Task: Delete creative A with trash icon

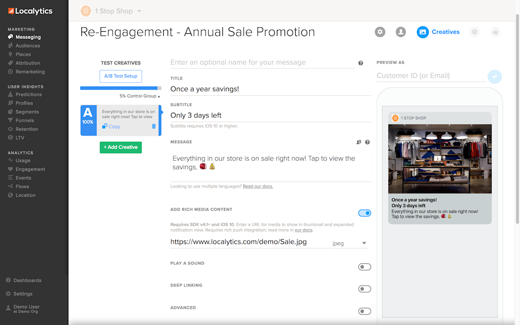Action: (x=154, y=126)
